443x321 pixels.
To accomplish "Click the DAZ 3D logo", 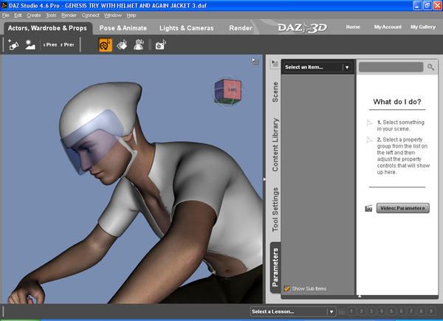I will (x=302, y=27).
